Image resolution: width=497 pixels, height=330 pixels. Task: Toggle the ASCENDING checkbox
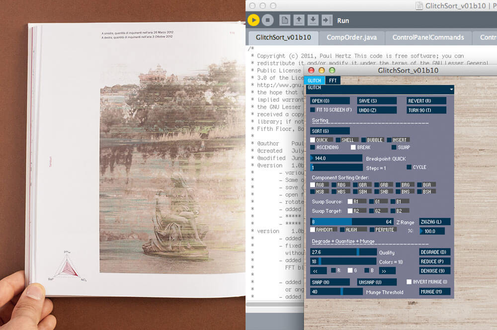313,148
